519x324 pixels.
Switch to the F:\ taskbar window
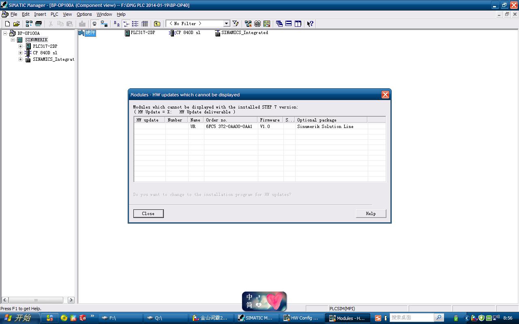coord(121,318)
